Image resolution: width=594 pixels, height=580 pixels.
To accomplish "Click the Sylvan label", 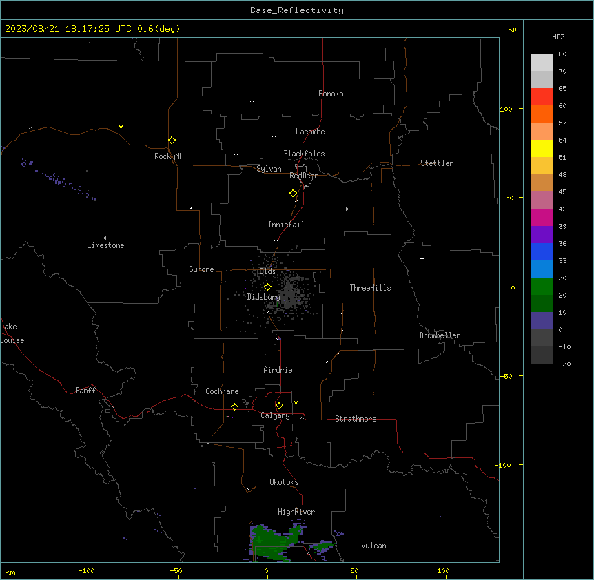I will (269, 169).
